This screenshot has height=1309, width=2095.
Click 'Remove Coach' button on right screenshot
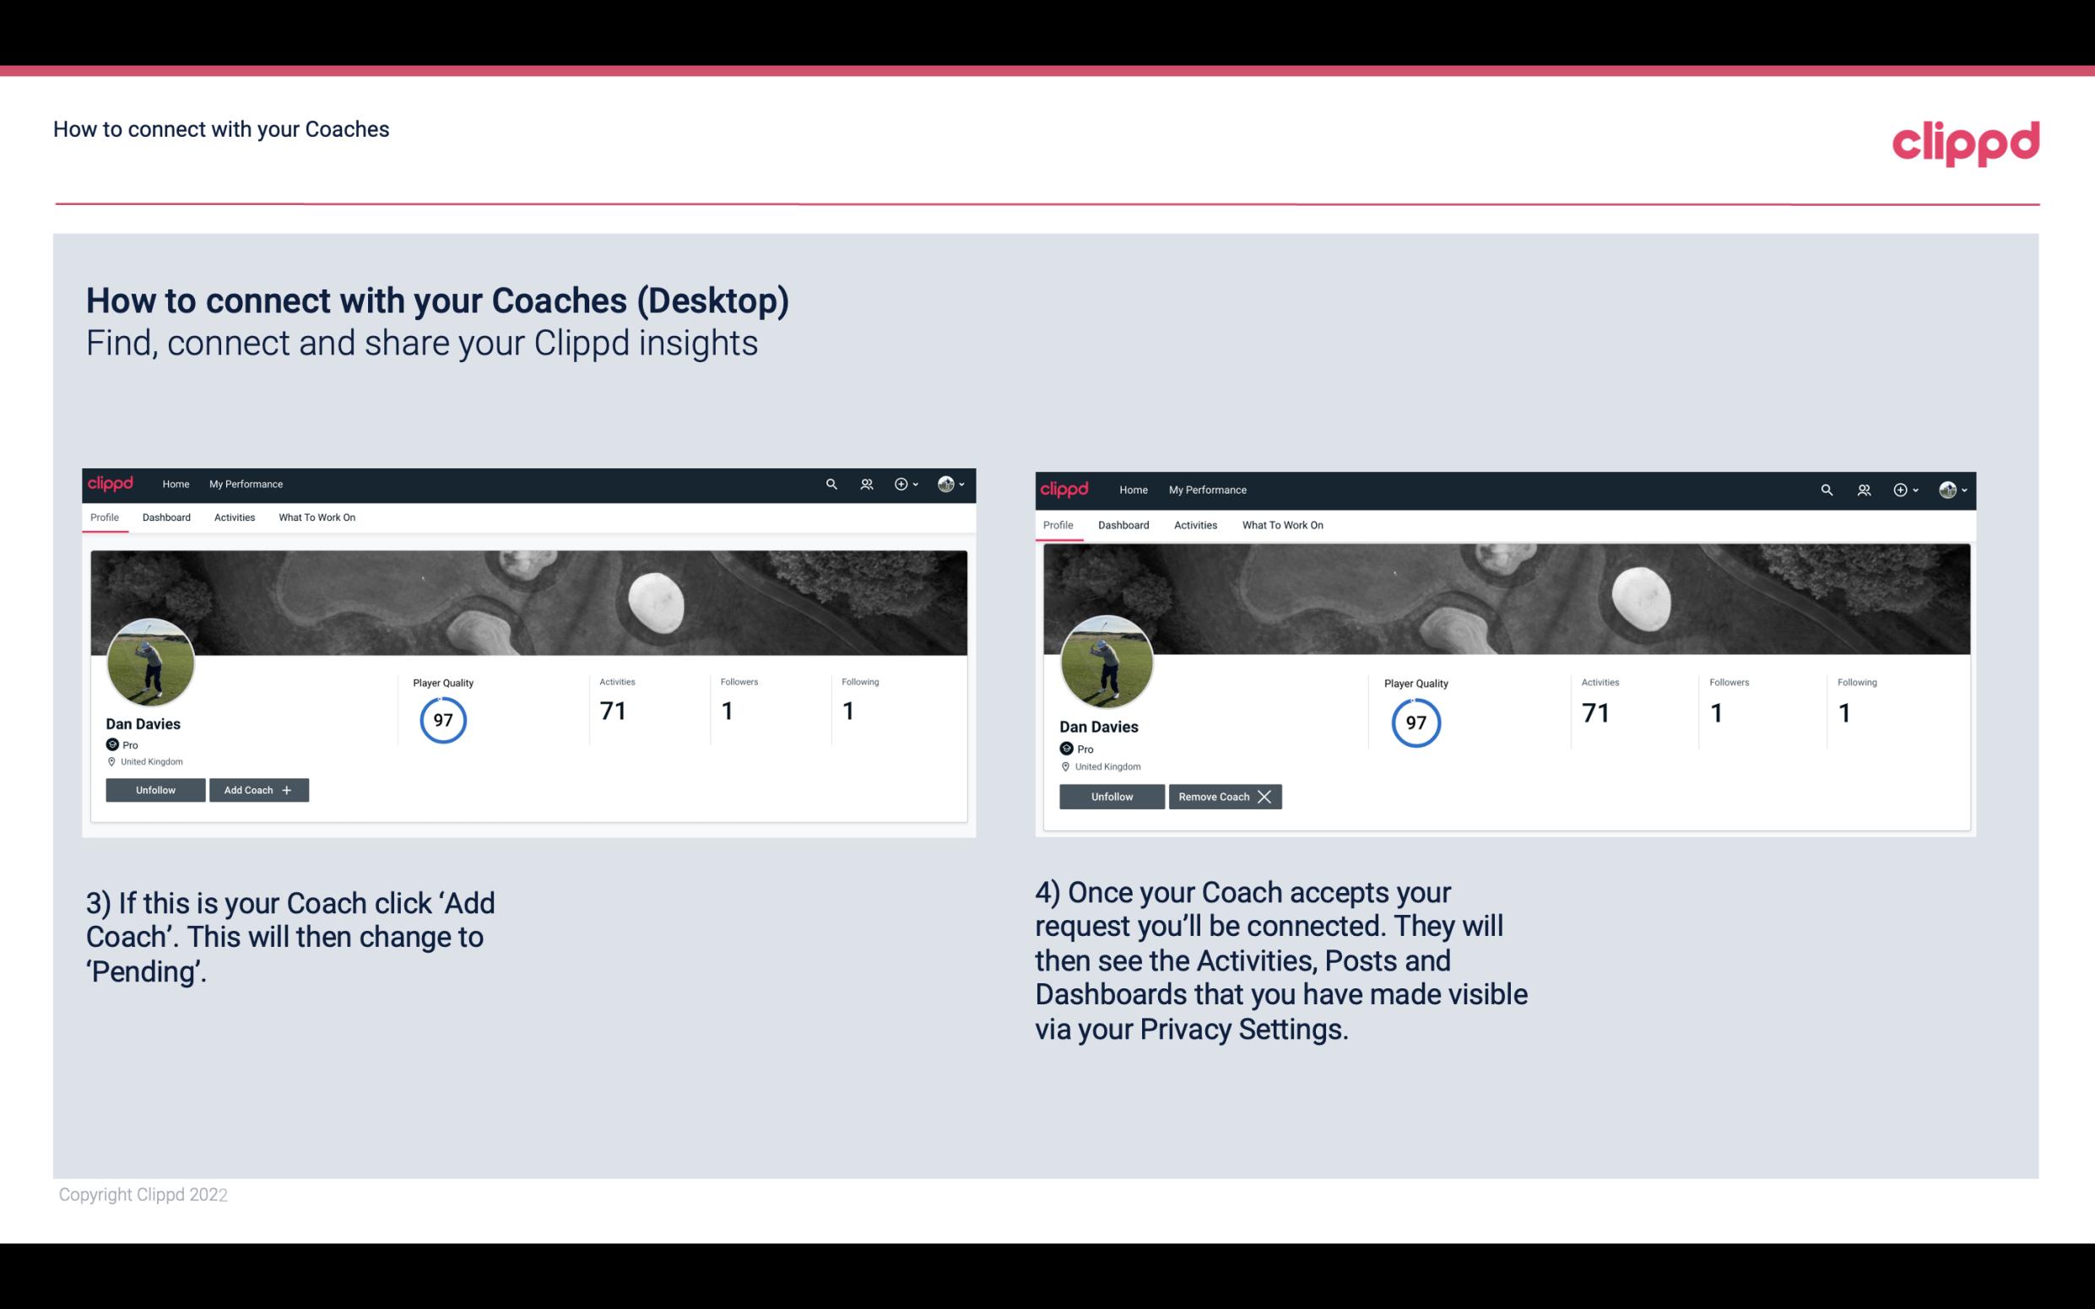pyautogui.click(x=1221, y=795)
